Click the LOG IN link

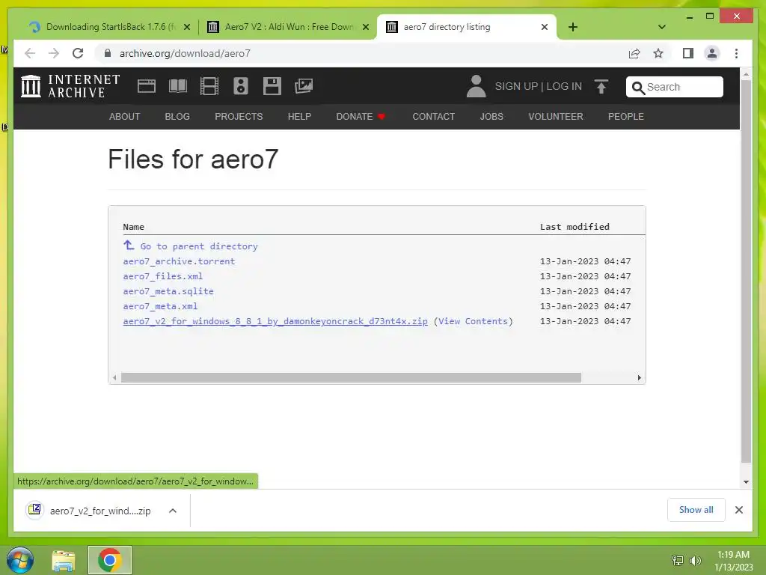coord(564,86)
